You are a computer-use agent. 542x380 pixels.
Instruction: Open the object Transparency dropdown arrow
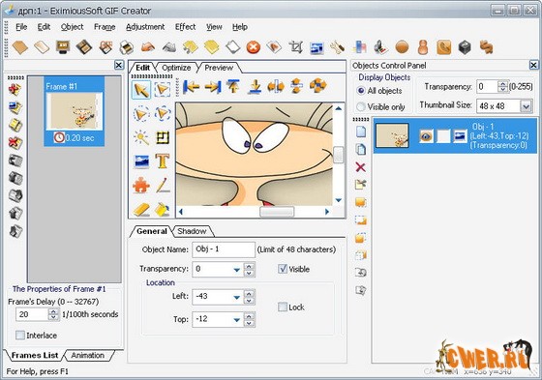pos(237,270)
